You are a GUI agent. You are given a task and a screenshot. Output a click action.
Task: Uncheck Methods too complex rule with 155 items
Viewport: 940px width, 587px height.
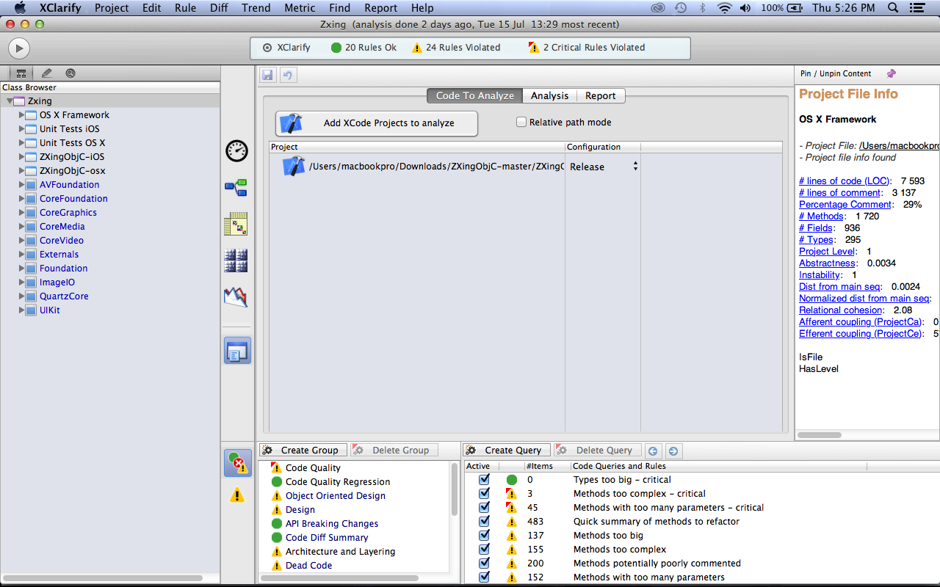click(484, 549)
